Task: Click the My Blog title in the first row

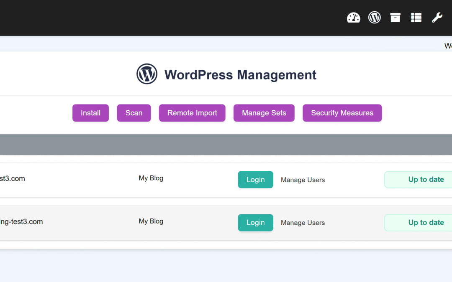Action: click(x=151, y=178)
